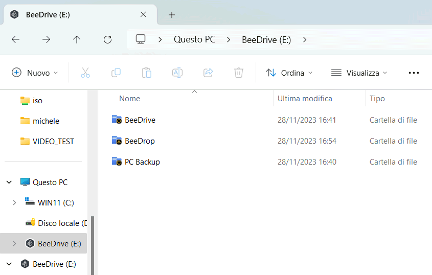Click the WIN11 (C:) drive icon

click(x=30, y=202)
